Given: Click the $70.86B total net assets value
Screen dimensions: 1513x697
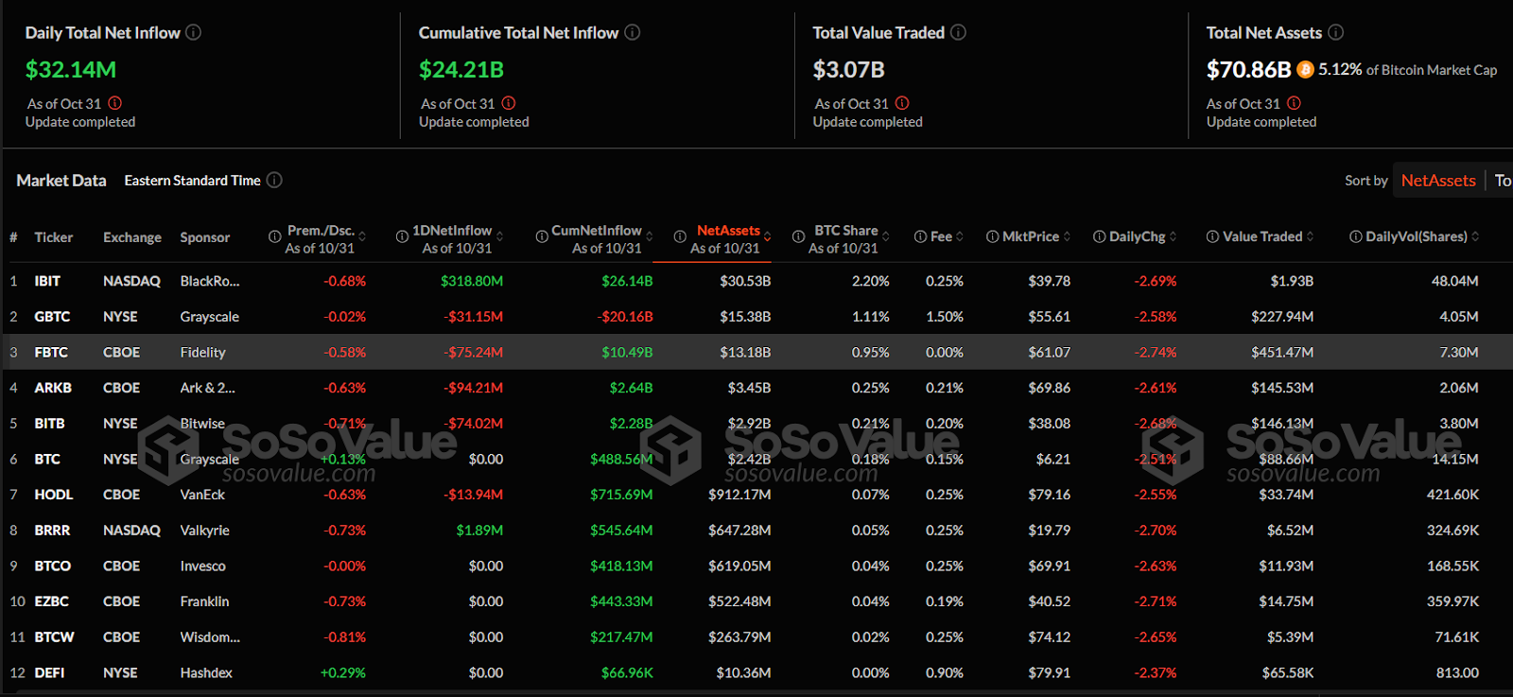Looking at the screenshot, I should coord(1248,69).
